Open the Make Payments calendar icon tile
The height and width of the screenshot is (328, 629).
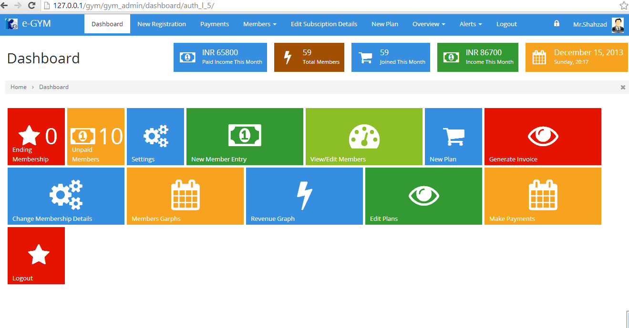pos(543,196)
